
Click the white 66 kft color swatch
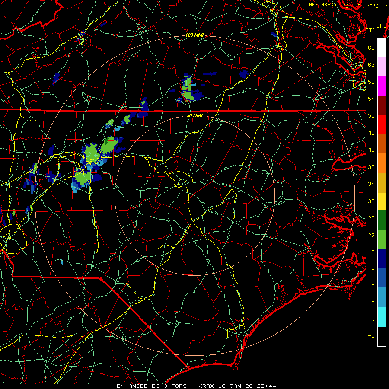[x=382, y=48]
